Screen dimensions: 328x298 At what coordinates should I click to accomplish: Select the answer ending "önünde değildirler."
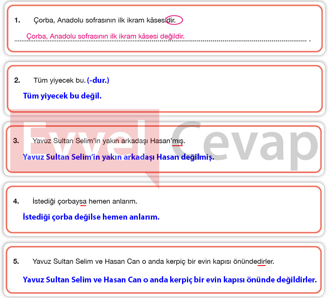170,280
